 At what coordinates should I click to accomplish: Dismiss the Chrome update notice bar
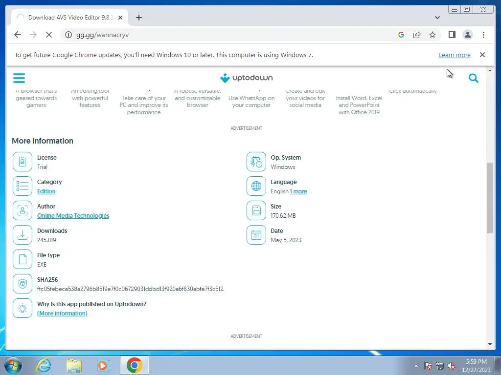pos(482,55)
